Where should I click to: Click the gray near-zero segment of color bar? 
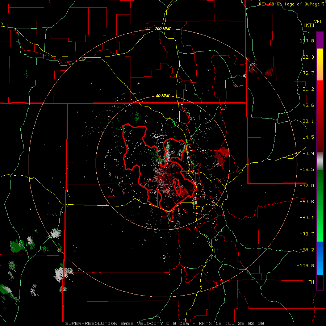[x=320, y=161]
